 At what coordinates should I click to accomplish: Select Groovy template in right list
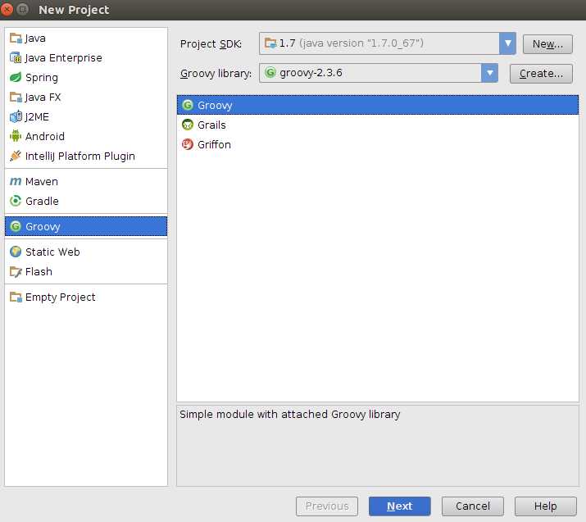pyautogui.click(x=378, y=105)
